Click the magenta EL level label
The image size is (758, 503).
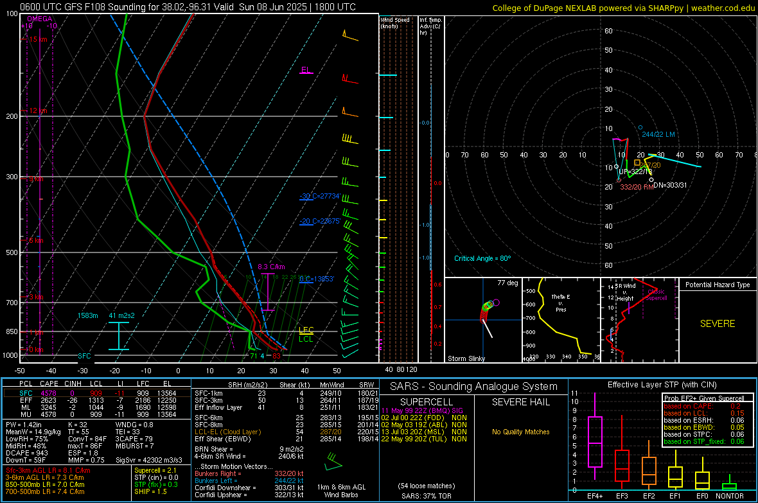click(x=306, y=69)
